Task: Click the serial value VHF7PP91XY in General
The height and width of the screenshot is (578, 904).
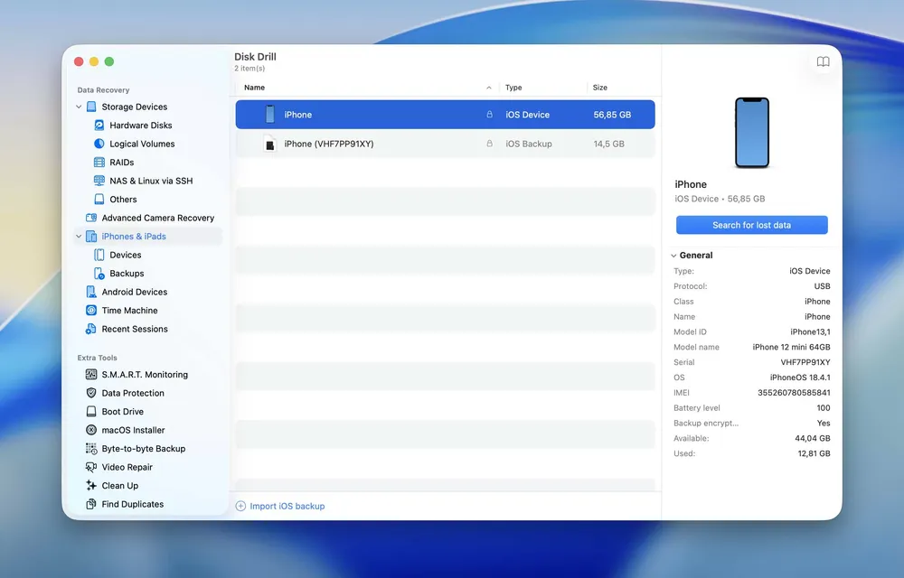Action: point(805,362)
